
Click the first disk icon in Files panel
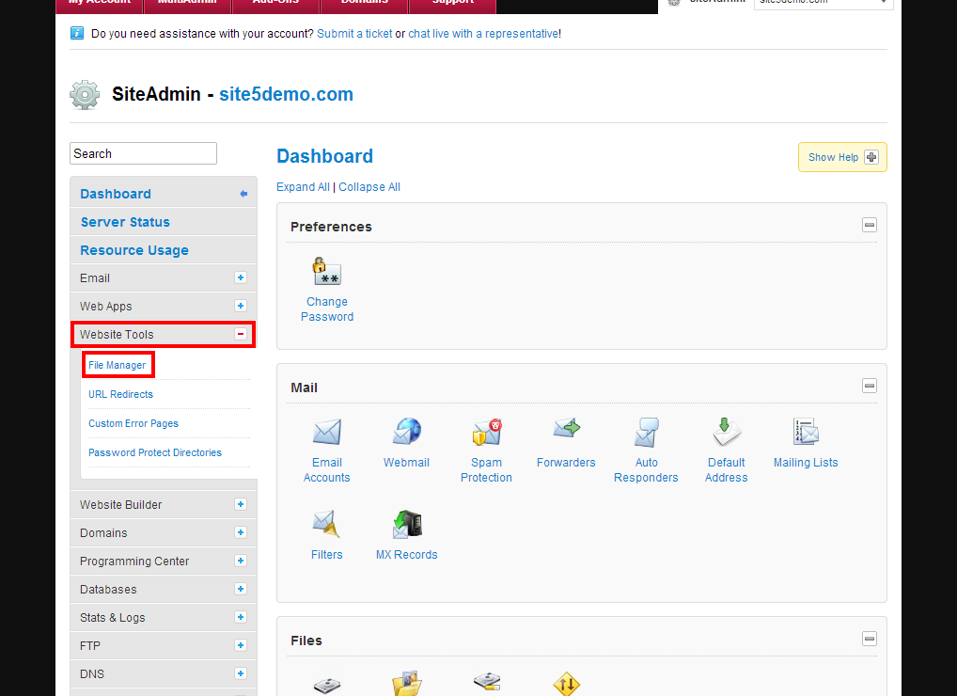click(327, 685)
